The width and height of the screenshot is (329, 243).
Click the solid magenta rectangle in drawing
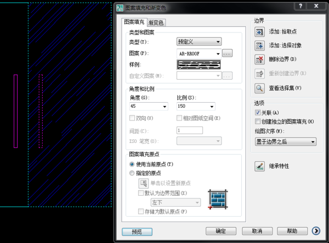click(16, 111)
